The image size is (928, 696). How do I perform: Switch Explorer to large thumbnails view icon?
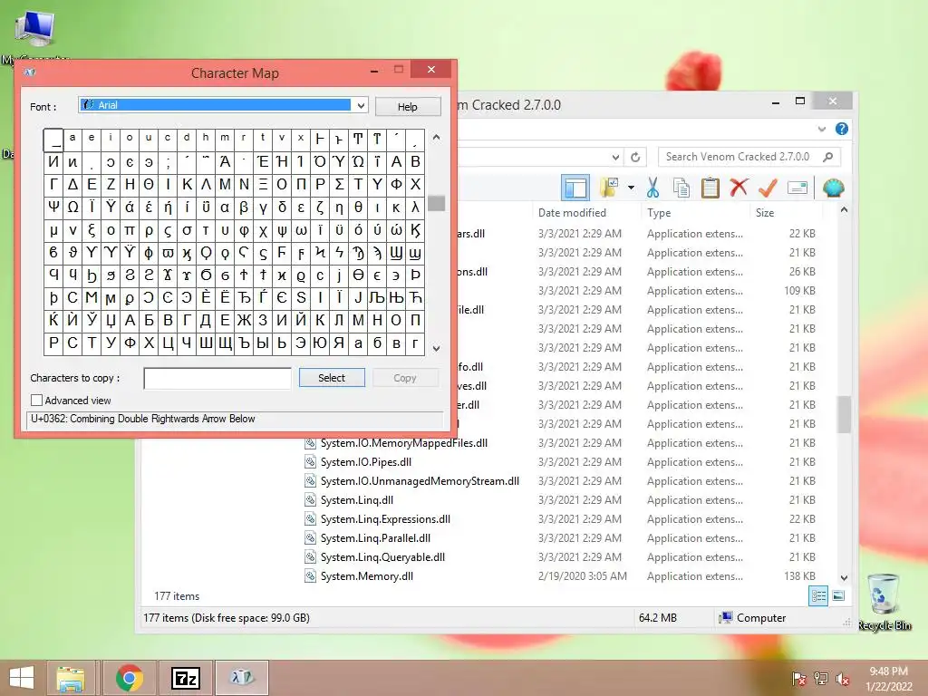point(838,596)
